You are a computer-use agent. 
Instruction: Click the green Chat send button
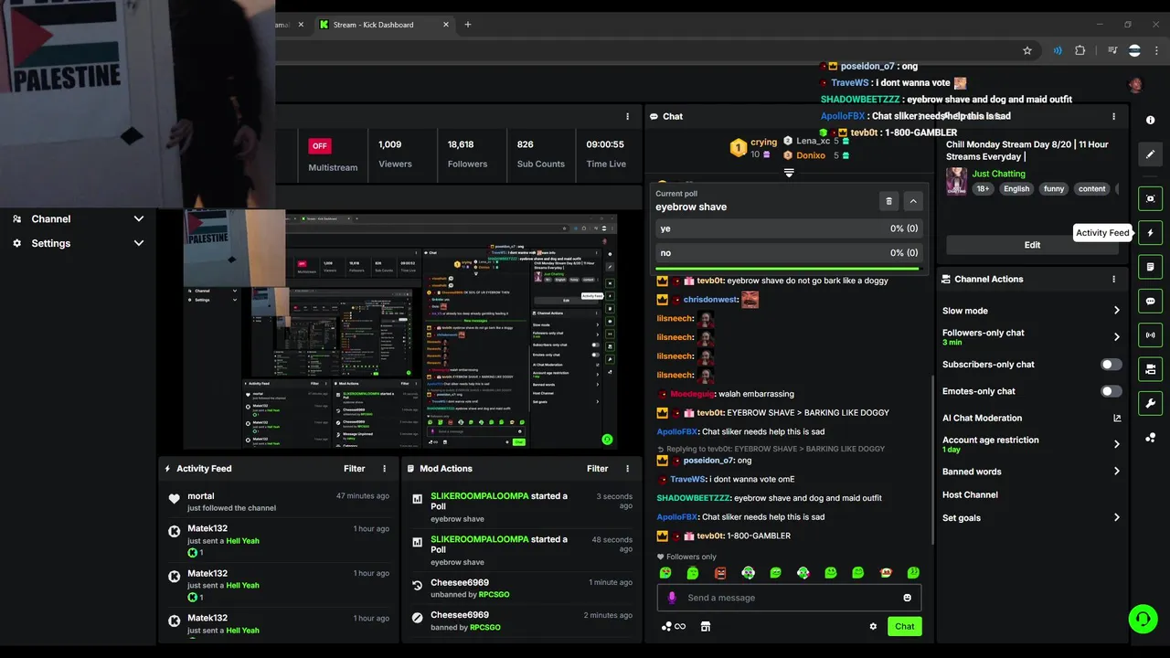pos(904,626)
